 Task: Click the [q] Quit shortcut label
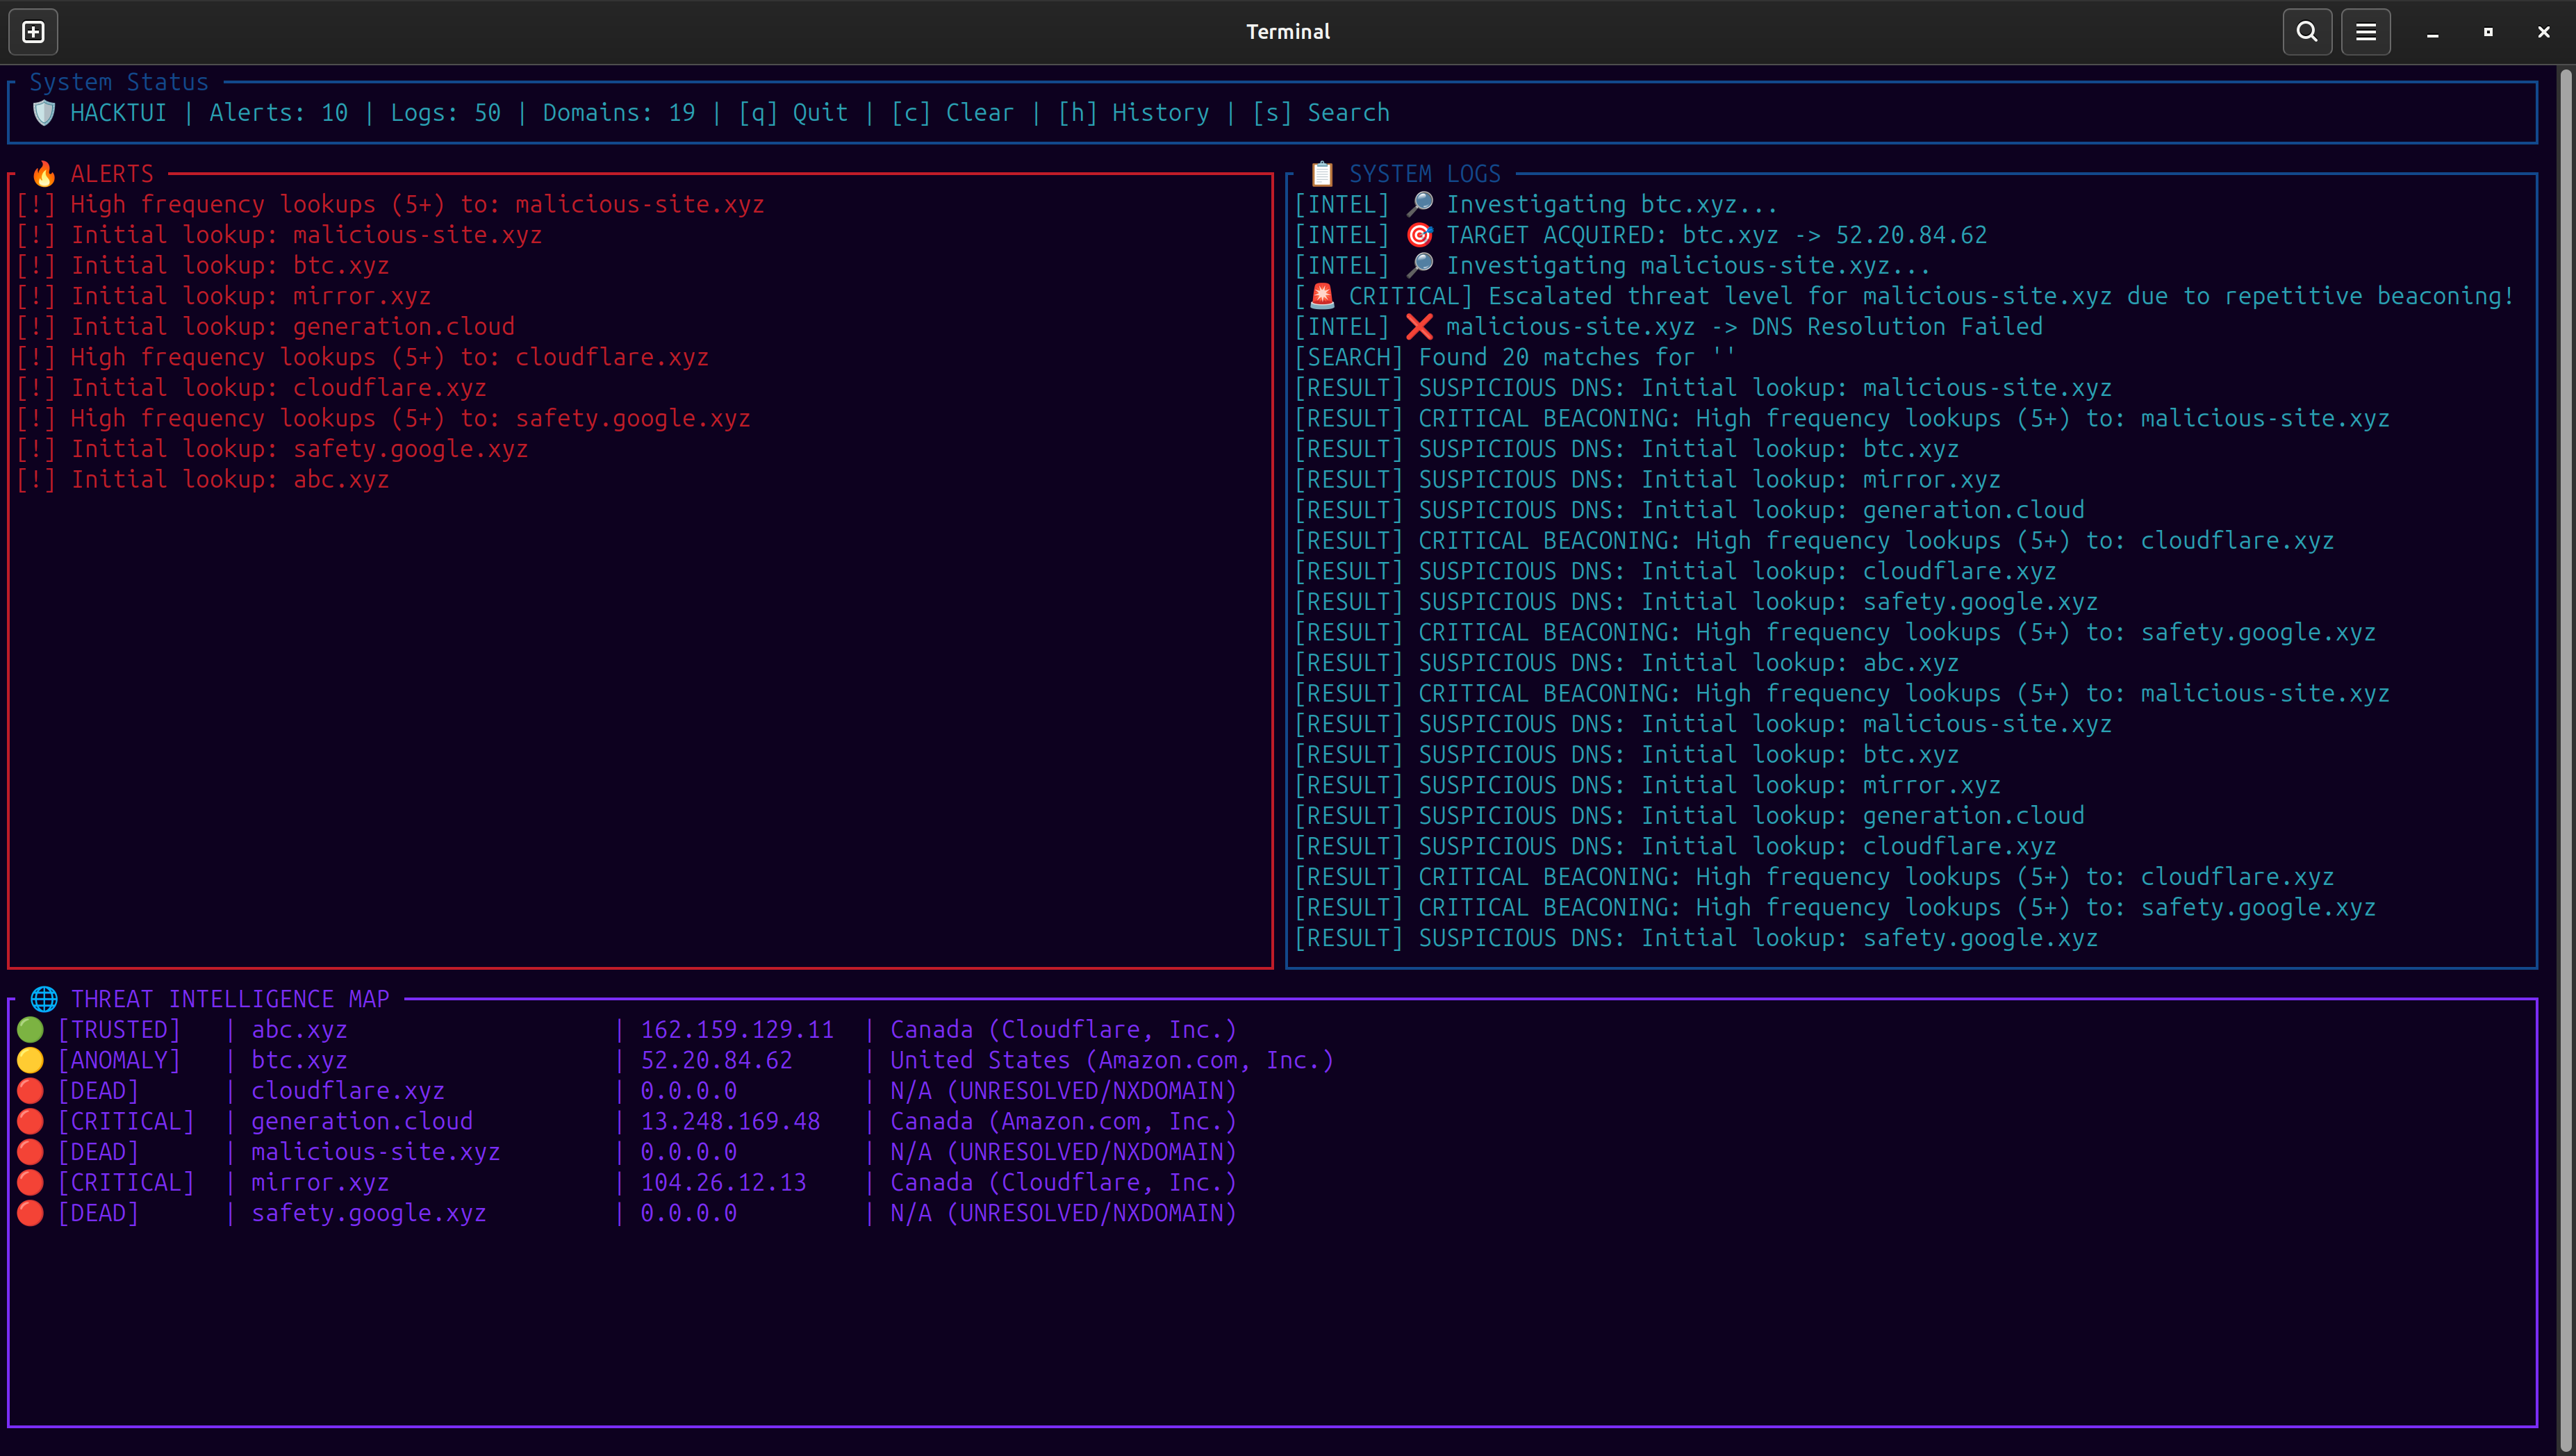click(793, 113)
